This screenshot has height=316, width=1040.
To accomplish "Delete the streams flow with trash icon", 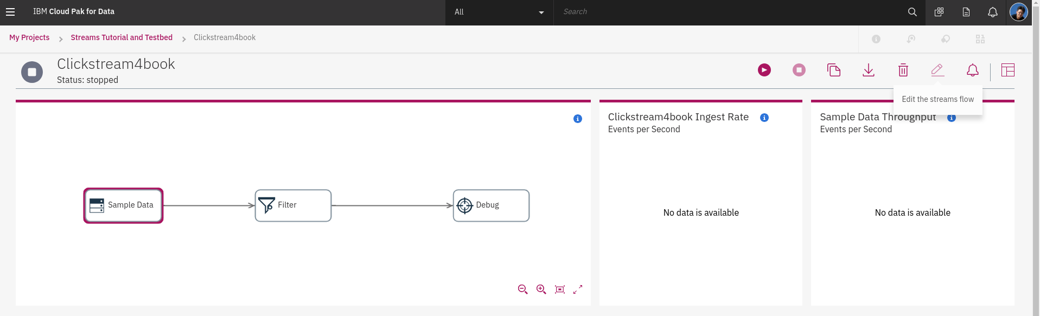I will (x=903, y=70).
